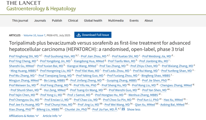The height and width of the screenshot is (120, 206).
Task: Open author Prof Wu Zhang, MD
Action: click(x=22, y=76)
